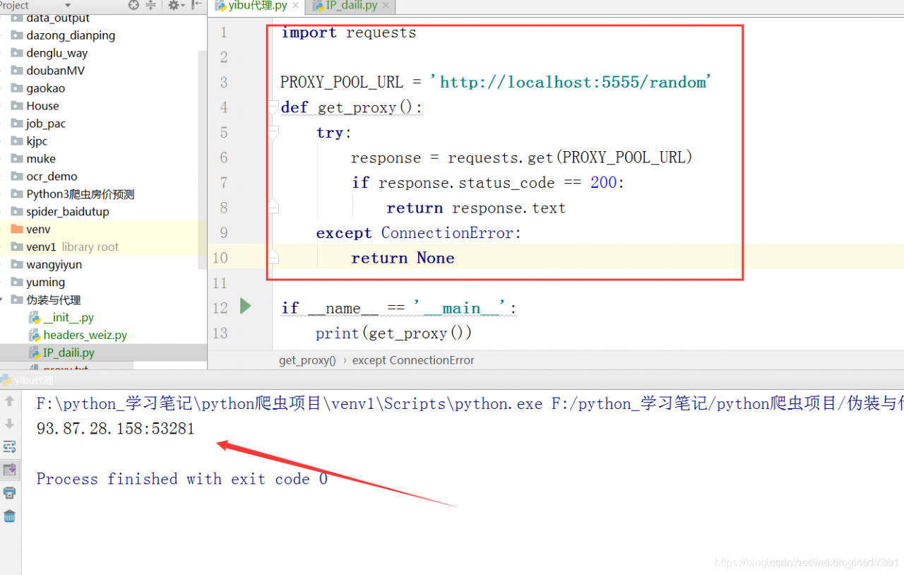Click the 'http://localhost:5555/random' string
Screen dimensions: 904x575
point(572,82)
